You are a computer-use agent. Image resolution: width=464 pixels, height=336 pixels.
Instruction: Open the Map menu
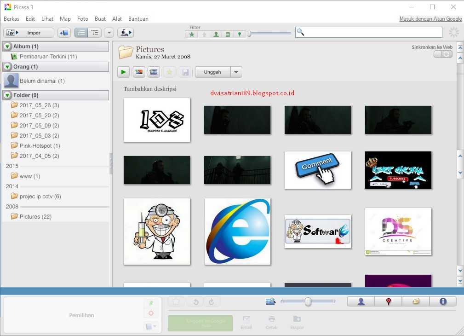tap(65, 19)
